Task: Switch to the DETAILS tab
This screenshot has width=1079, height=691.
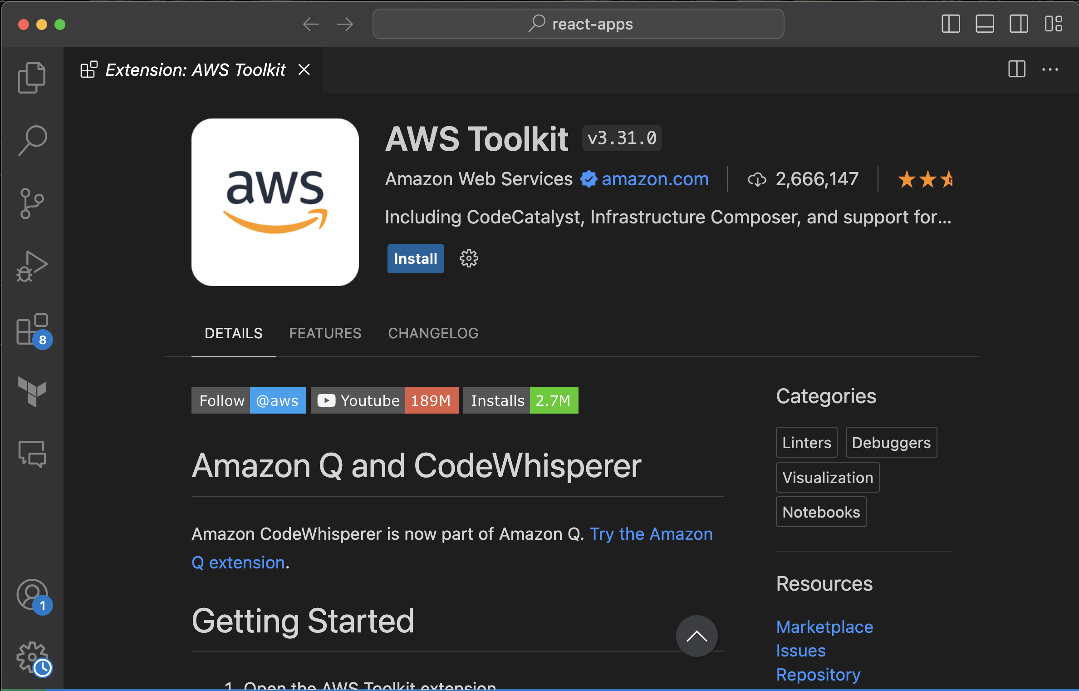Action: tap(233, 333)
